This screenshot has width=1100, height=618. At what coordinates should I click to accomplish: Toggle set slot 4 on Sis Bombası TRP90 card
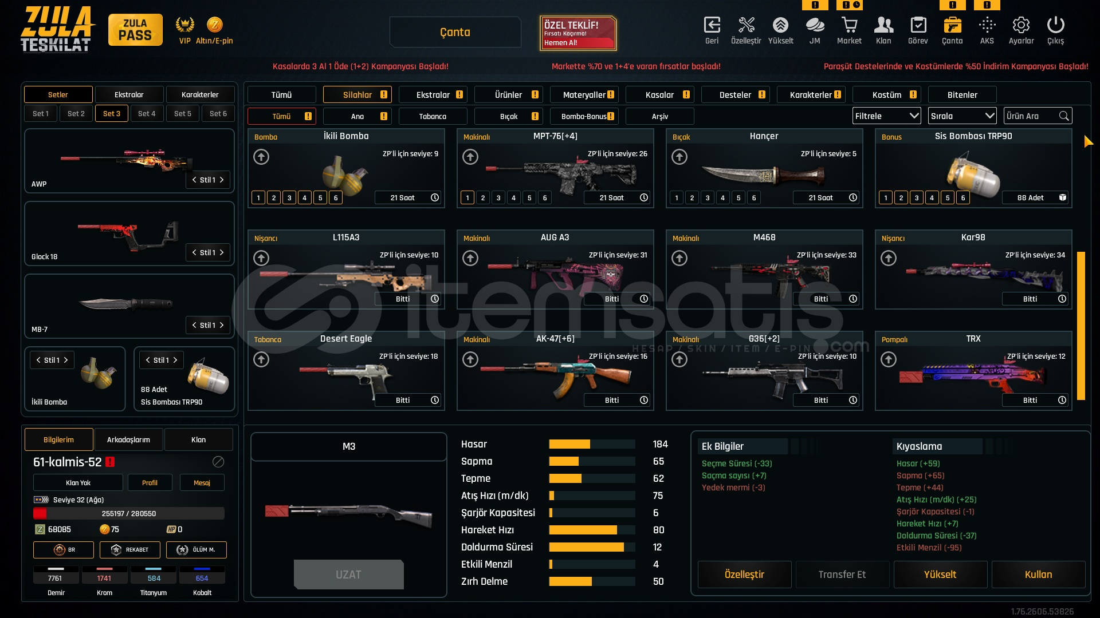932,197
